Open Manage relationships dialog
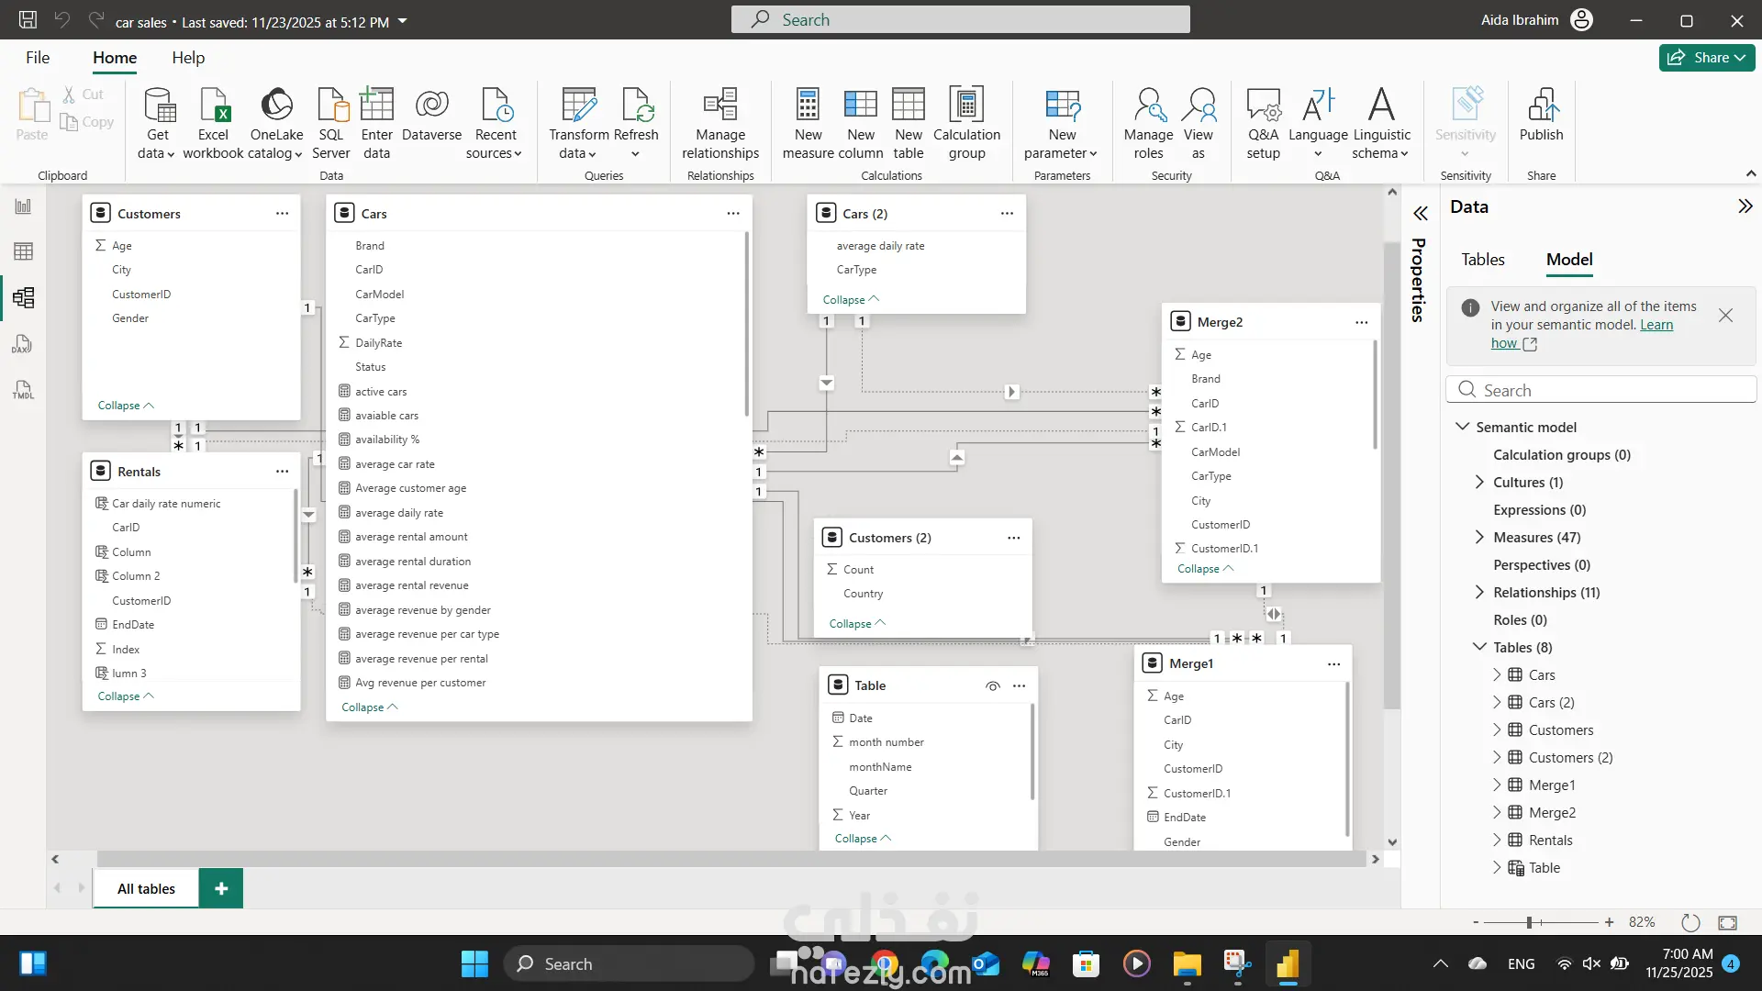 (x=720, y=124)
